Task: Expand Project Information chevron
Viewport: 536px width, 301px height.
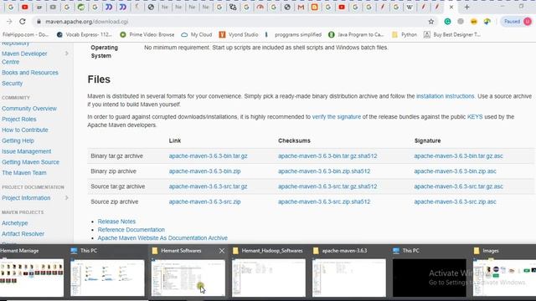Action: tap(67, 198)
